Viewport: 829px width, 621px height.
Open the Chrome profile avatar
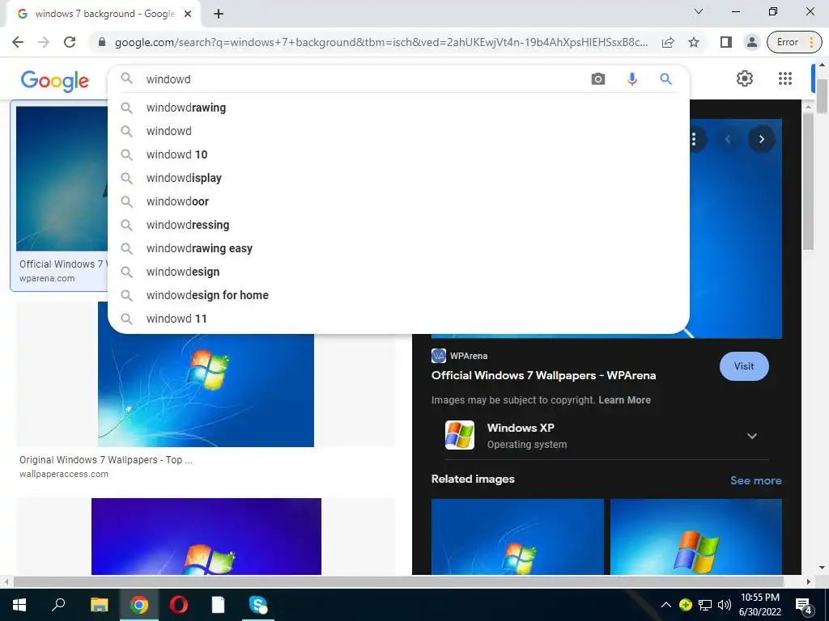point(751,42)
